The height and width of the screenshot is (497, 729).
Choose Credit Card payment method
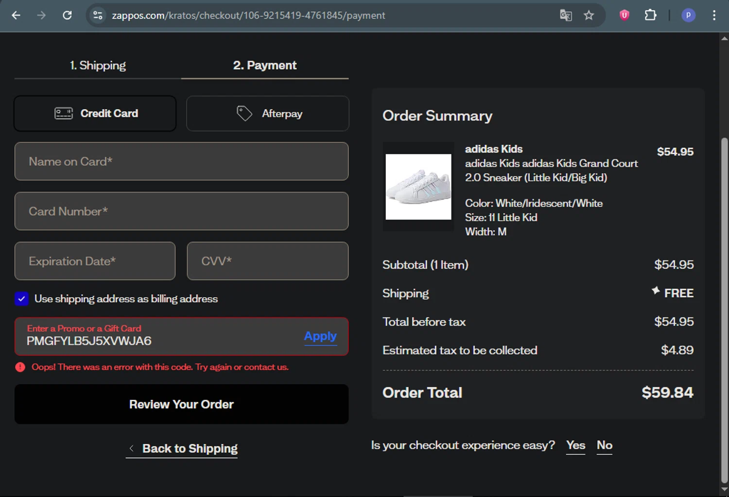click(95, 113)
